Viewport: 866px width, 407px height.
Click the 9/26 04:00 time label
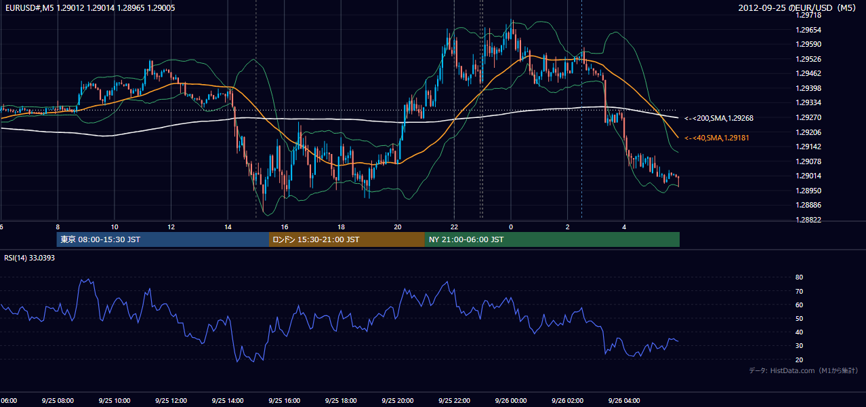(x=623, y=400)
